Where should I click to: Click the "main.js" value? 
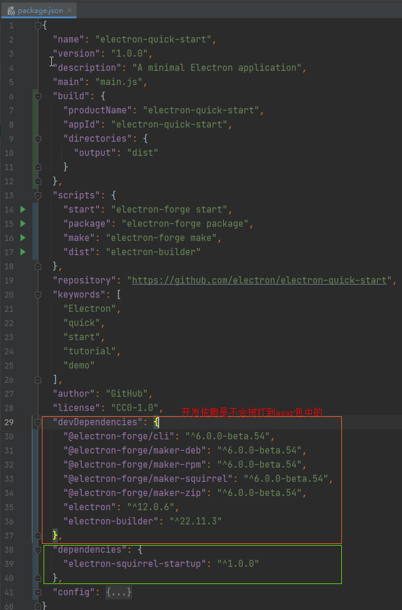[x=119, y=81]
